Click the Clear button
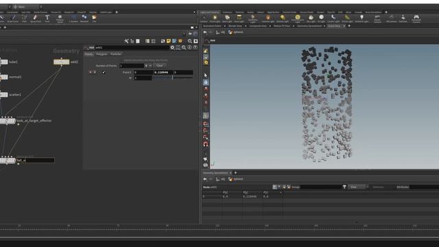This screenshot has height=247, width=439. pos(160,66)
